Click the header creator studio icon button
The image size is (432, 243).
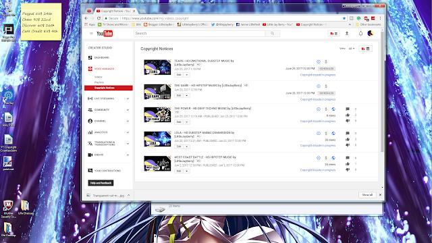(333, 34)
